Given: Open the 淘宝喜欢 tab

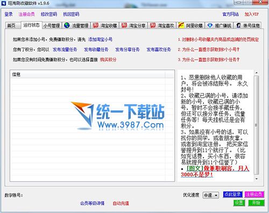Looking at the screenshot, I should pyautogui.click(x=162, y=25).
